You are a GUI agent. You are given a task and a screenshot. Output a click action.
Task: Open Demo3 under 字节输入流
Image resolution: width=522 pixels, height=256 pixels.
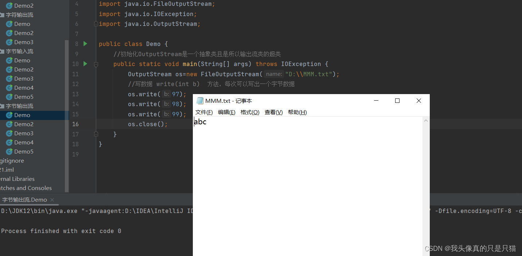[x=24, y=78]
